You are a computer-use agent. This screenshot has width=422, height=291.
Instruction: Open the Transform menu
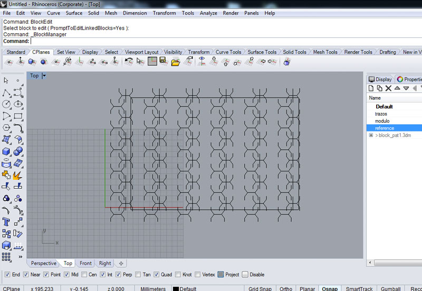[x=164, y=13]
